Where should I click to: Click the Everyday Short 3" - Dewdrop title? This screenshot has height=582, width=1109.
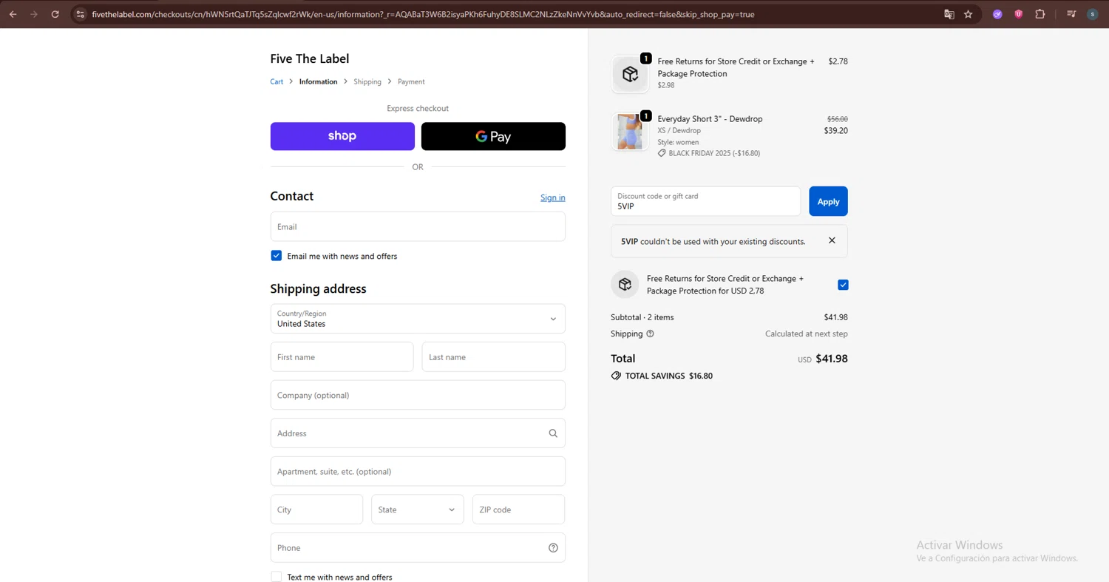710,119
